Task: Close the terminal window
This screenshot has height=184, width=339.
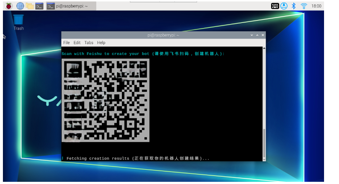Action: pos(263,35)
